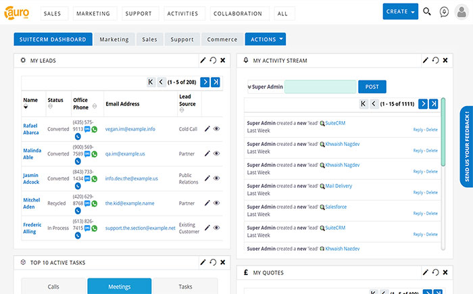Open the Create dropdown

coord(400,11)
